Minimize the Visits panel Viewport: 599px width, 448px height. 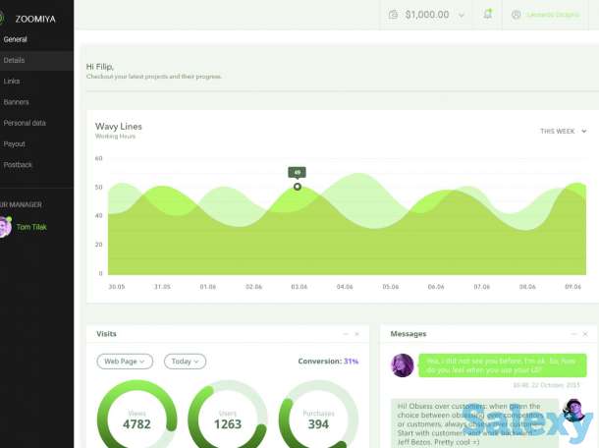tap(346, 334)
